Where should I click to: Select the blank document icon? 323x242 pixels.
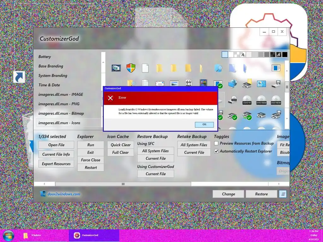click(x=145, y=68)
